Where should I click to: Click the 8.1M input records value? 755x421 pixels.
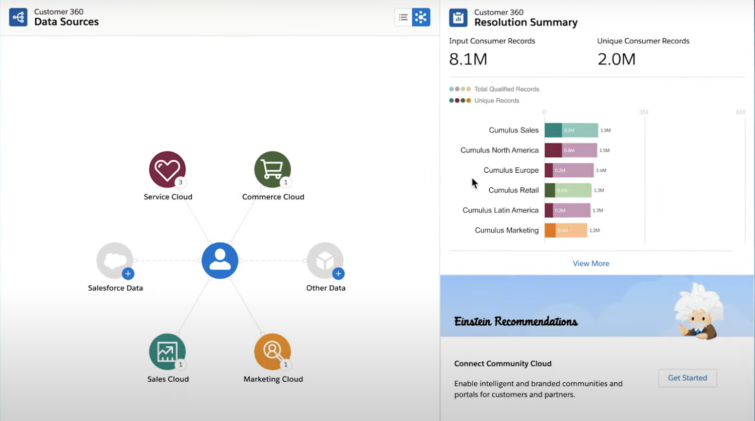tap(468, 59)
